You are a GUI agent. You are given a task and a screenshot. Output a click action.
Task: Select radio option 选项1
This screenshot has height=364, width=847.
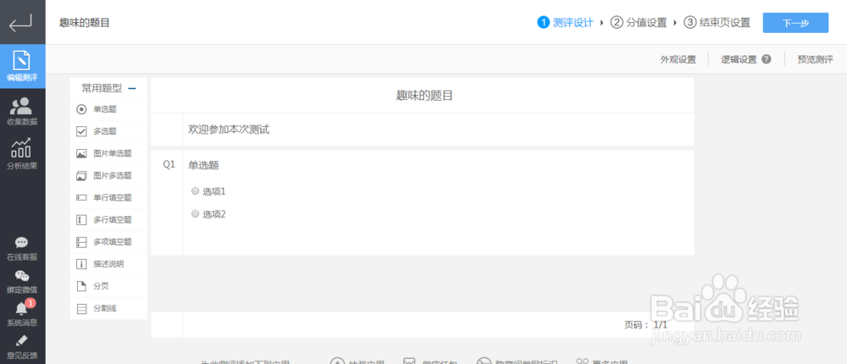point(195,190)
